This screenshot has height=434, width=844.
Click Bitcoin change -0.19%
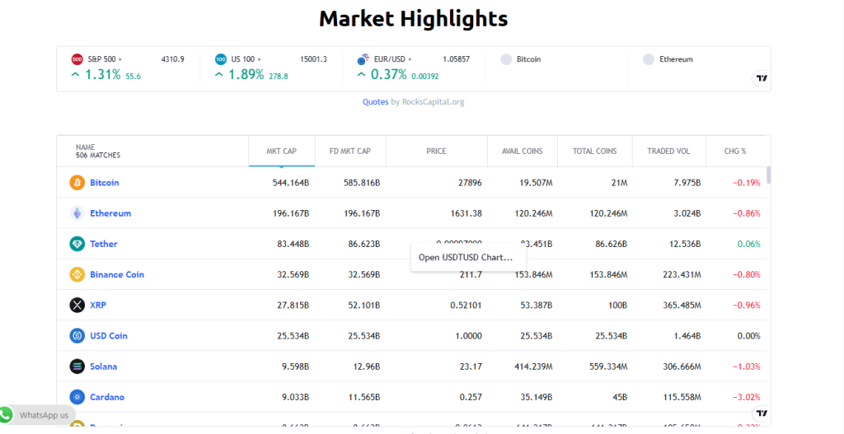click(x=747, y=182)
